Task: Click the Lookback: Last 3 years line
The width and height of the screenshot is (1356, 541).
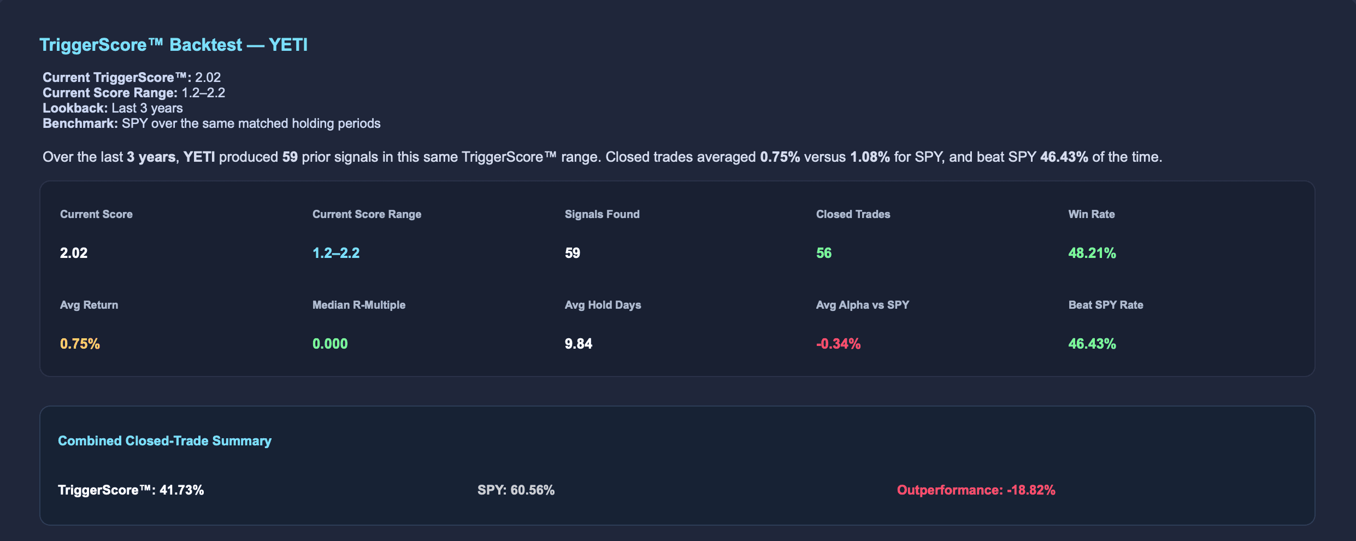Action: click(113, 108)
